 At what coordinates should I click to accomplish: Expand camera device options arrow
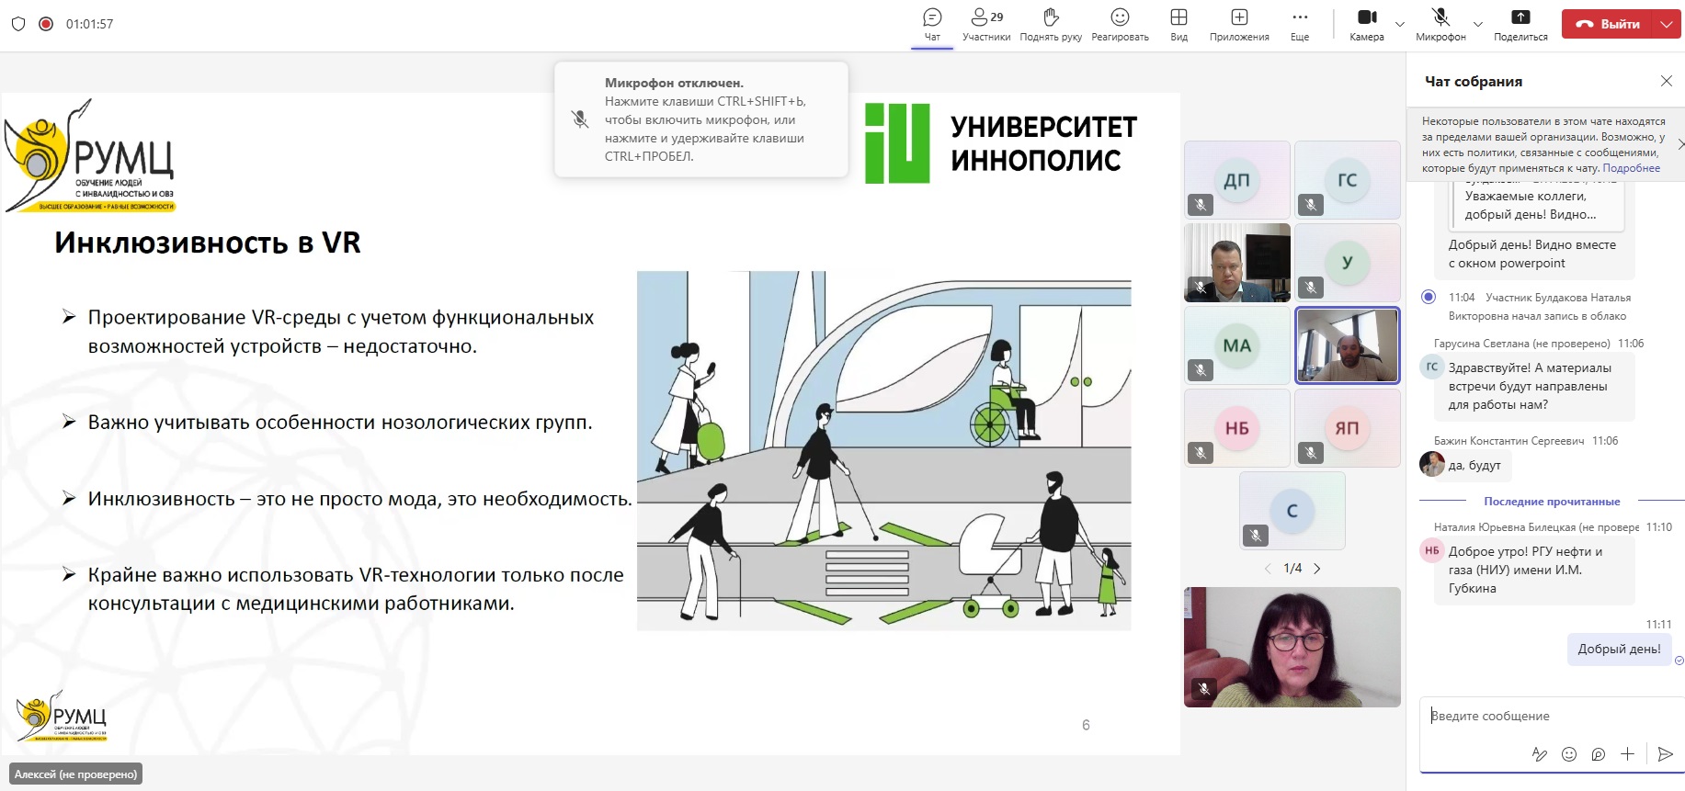click(x=1400, y=25)
